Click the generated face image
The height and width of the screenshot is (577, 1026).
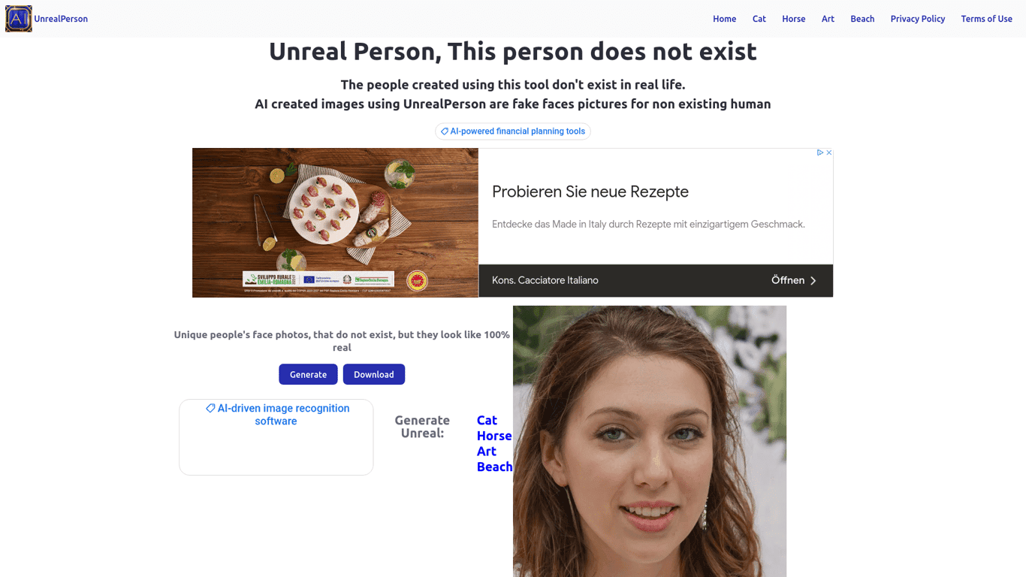(x=650, y=441)
